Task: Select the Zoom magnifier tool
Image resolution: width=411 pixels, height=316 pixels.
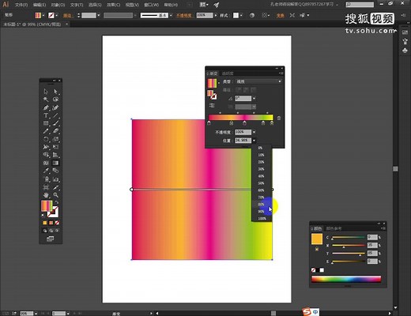Action: 55,195
